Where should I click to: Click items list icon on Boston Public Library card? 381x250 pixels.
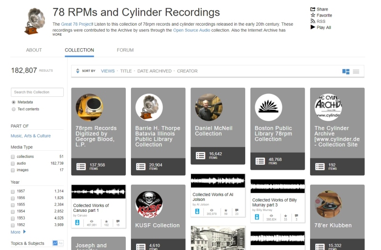(x=260, y=161)
